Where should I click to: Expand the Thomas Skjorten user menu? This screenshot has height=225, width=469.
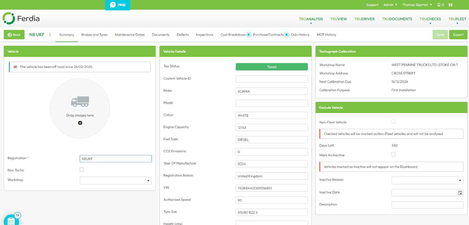point(417,5)
